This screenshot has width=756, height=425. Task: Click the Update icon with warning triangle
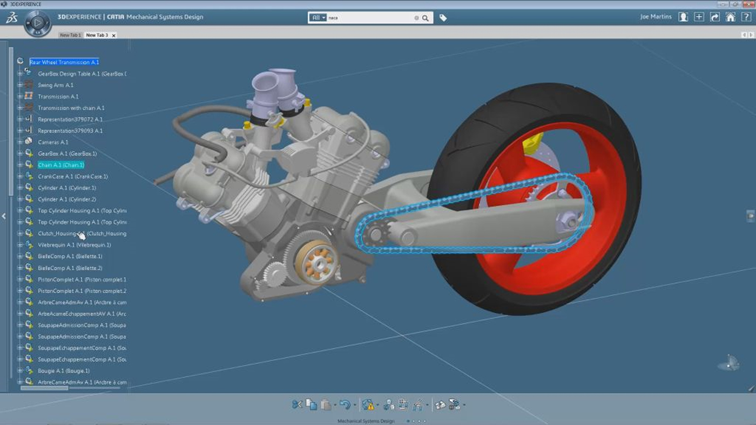369,405
